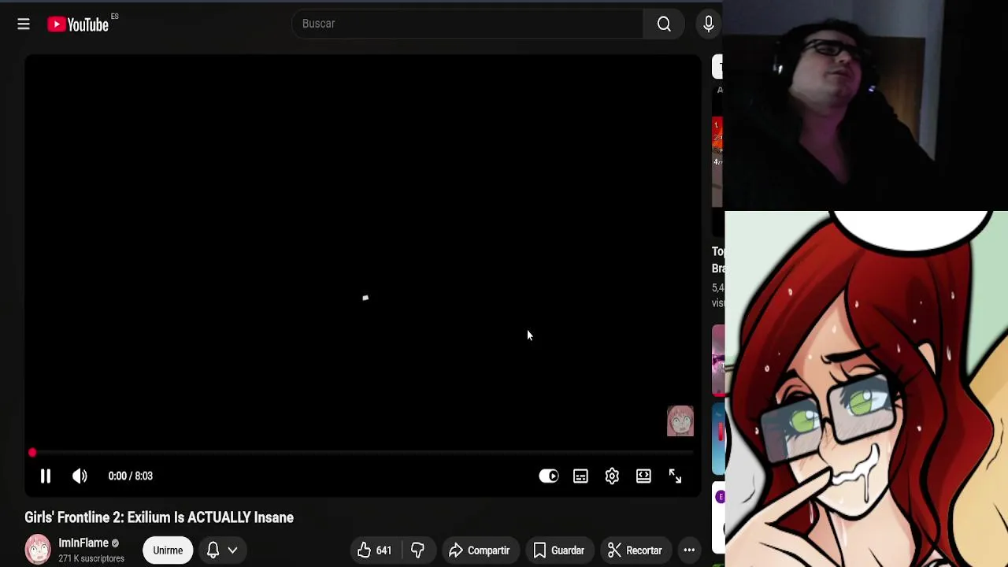The image size is (1008, 567).
Task: Share video using Compartir button
Action: coord(480,550)
